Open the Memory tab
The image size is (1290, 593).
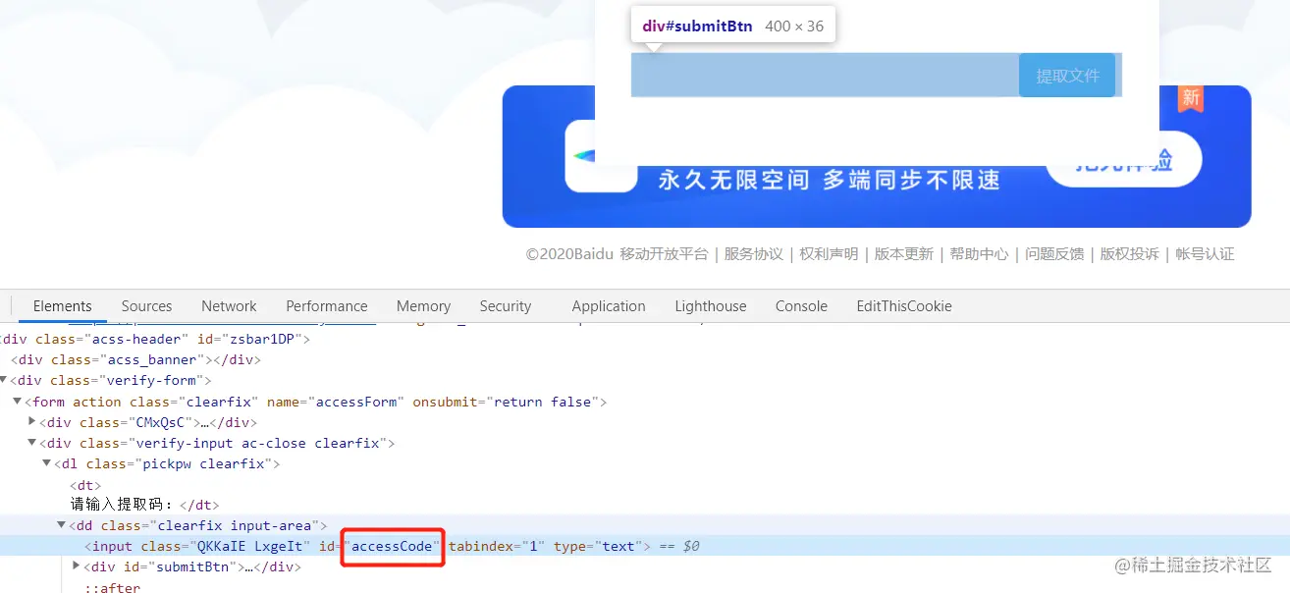point(423,306)
